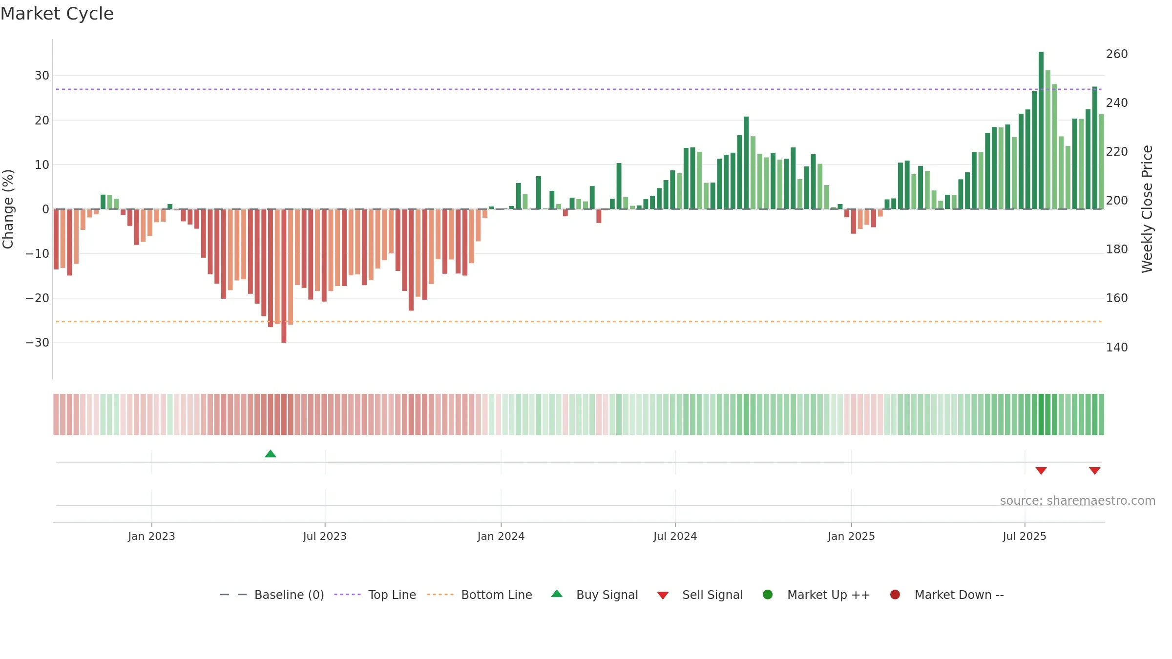
Task: Click the Market Cycle chart title
Action: click(x=57, y=14)
